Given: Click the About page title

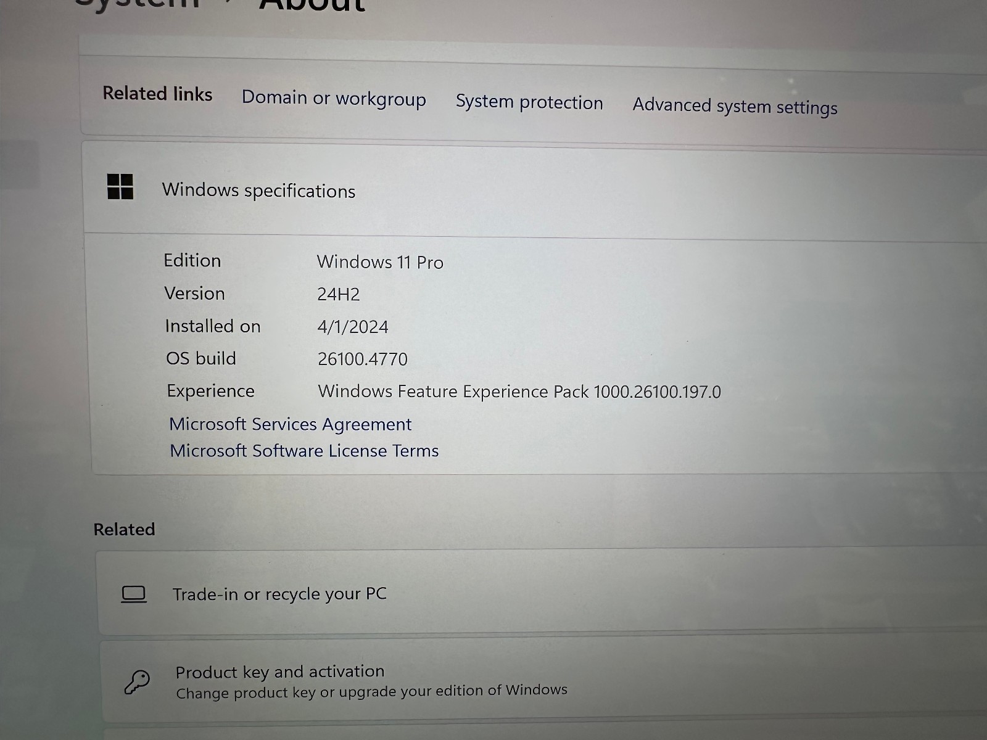Looking at the screenshot, I should (312, 5).
